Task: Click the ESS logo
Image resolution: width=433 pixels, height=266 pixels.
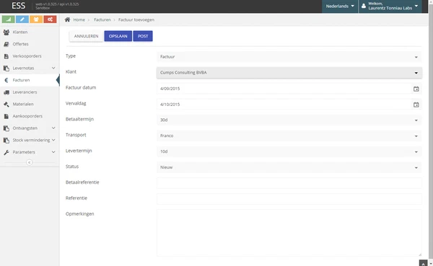Action: (x=18, y=6)
